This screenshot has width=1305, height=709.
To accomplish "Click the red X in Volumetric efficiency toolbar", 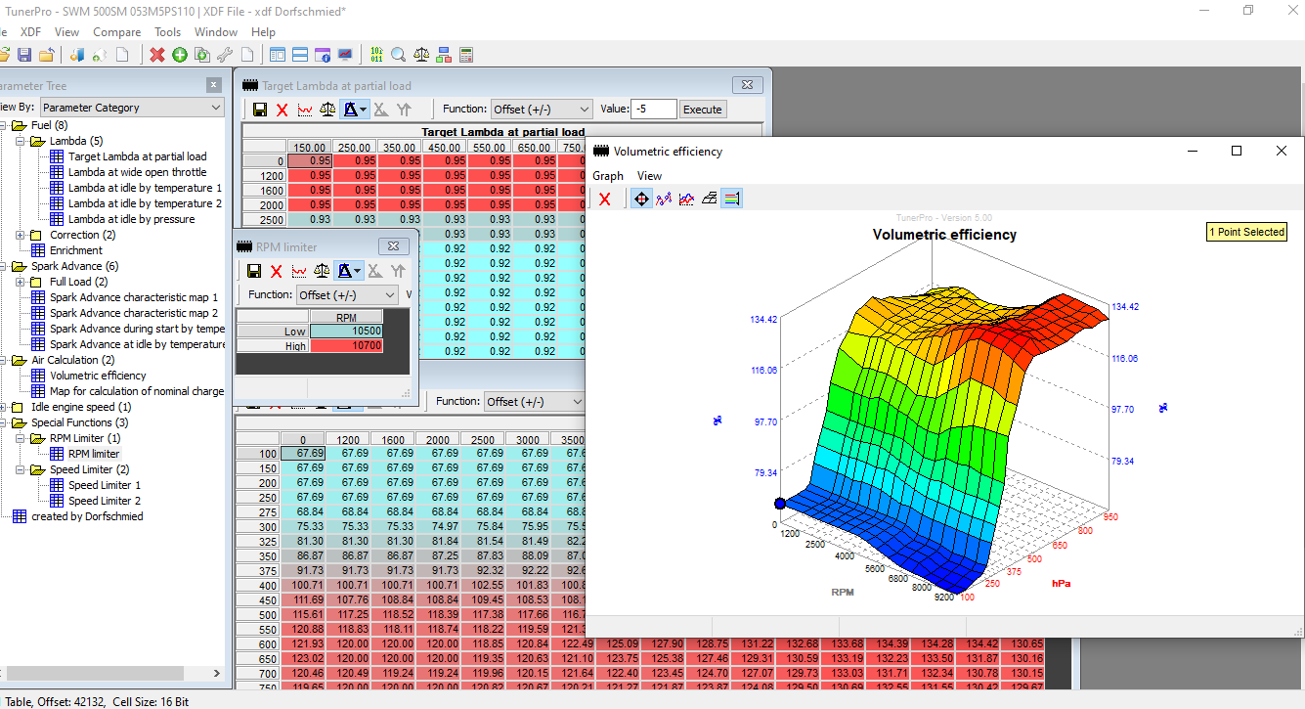I will (605, 199).
